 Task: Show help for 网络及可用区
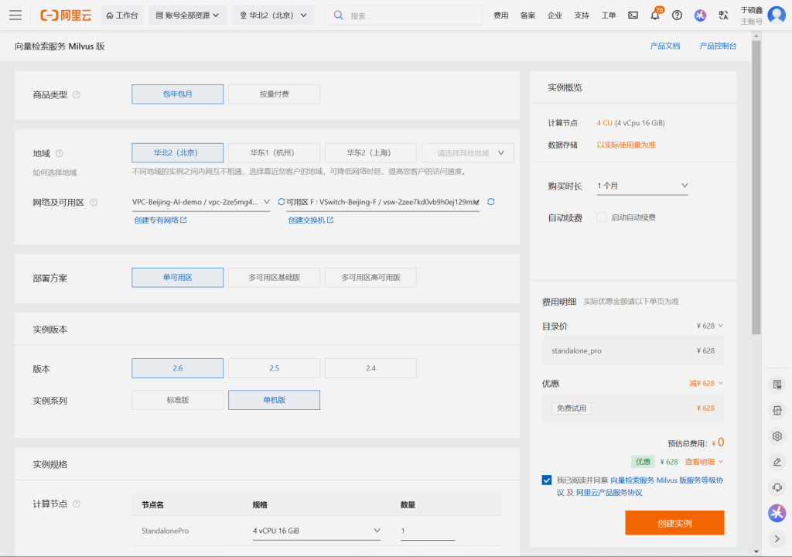[x=94, y=202]
